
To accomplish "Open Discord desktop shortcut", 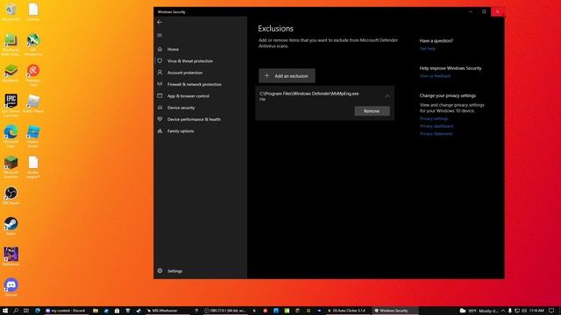I will tap(11, 287).
